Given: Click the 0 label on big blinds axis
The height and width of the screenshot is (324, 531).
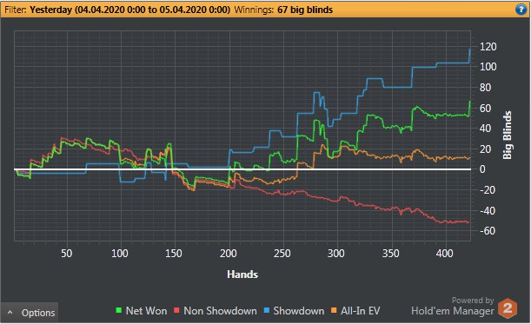Looking at the screenshot, I should pyautogui.click(x=482, y=169).
